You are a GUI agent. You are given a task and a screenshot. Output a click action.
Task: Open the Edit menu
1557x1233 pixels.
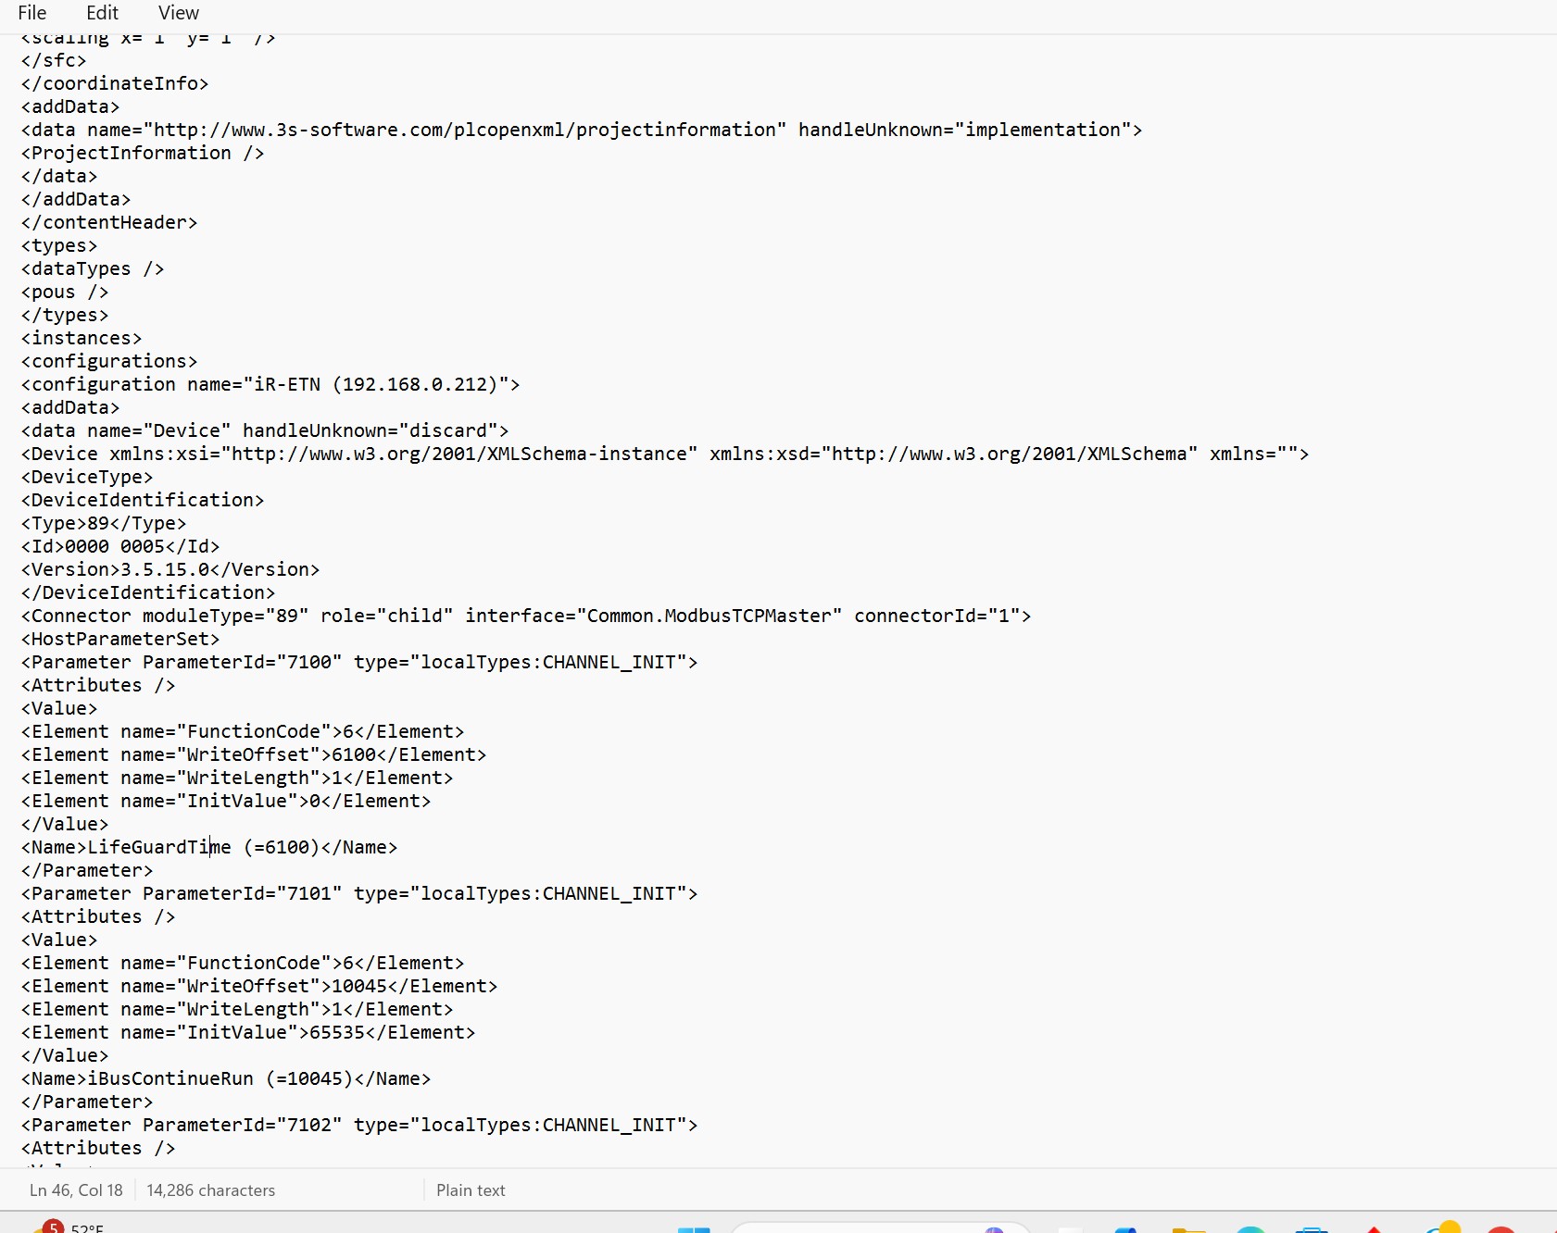click(x=102, y=13)
